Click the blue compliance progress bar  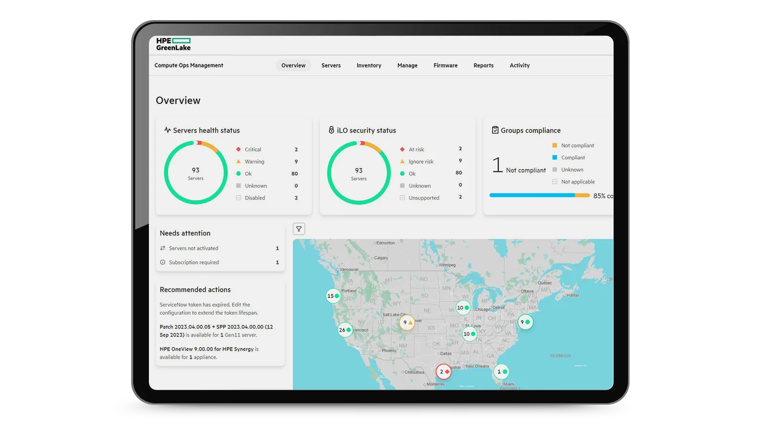pos(531,195)
